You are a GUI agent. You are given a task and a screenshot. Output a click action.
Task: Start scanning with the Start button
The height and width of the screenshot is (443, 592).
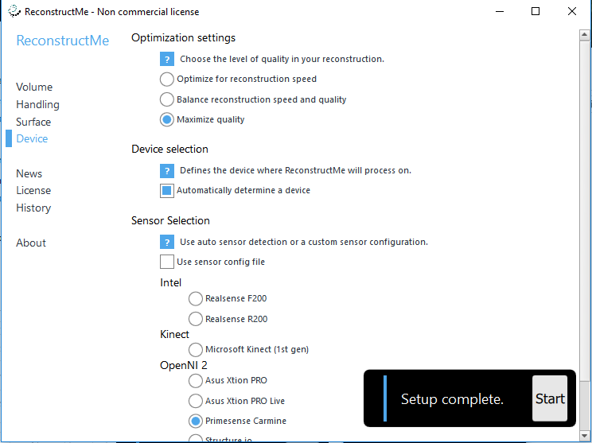(x=550, y=398)
